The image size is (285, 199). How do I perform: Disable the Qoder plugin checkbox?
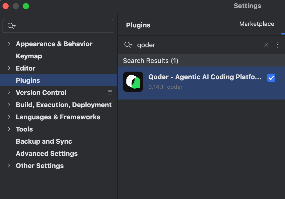pos(271,78)
